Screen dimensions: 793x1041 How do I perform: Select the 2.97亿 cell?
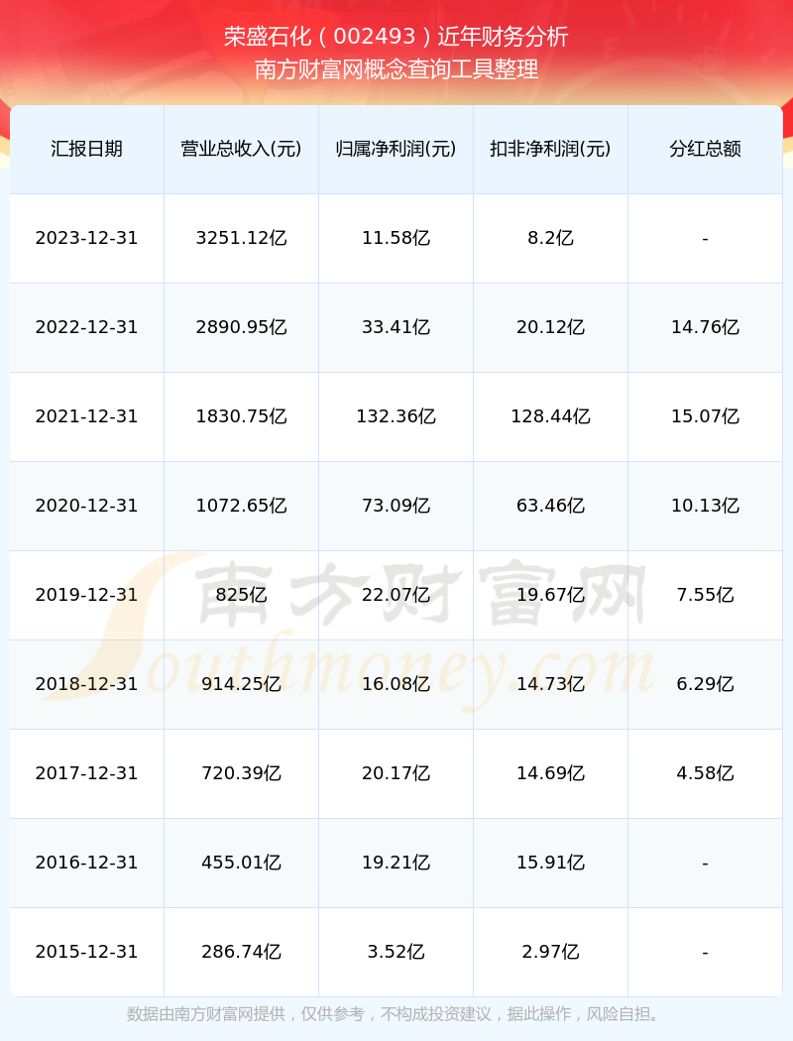pyautogui.click(x=551, y=952)
